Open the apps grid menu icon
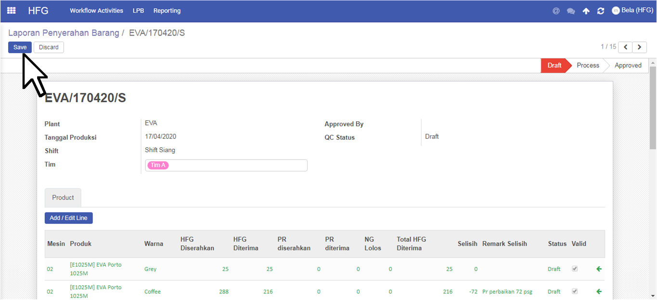 (11, 11)
